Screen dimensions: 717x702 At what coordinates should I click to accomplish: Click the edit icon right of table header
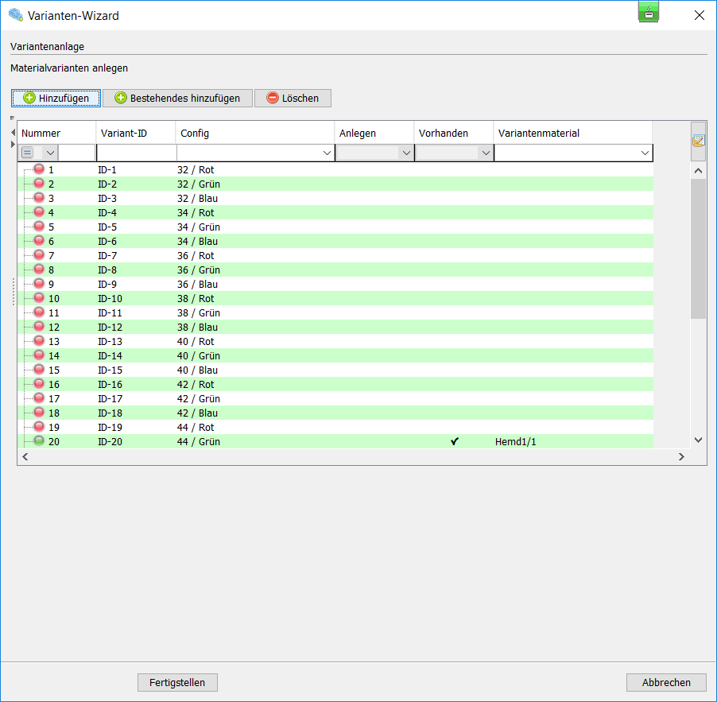click(x=698, y=141)
